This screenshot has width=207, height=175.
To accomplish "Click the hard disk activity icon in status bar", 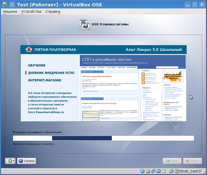I will (142, 171).
